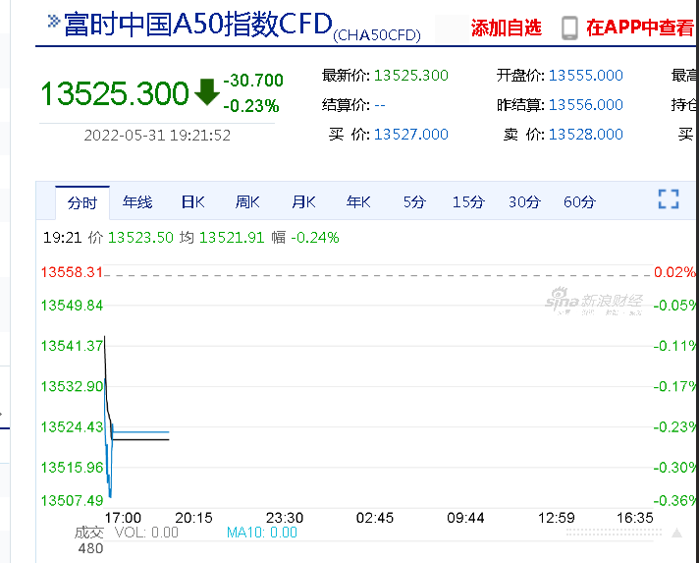The height and width of the screenshot is (563, 699).
Task: Click average price readout 13521.91
Action: click(x=232, y=238)
